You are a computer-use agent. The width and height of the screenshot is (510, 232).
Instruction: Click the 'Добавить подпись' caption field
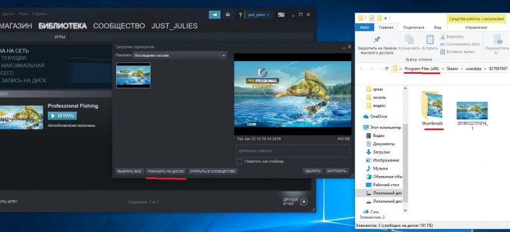point(293,151)
